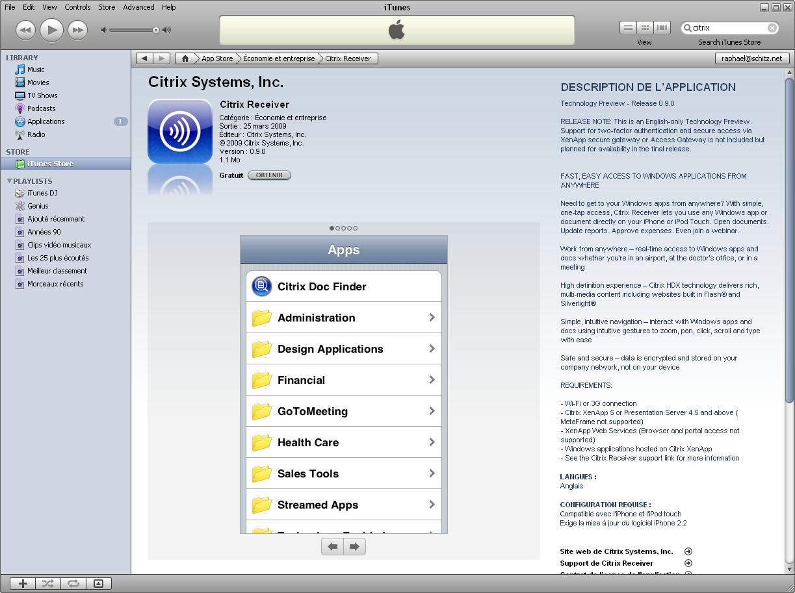Toggle shuffle in bottom bar
The height and width of the screenshot is (593, 795).
click(x=48, y=583)
